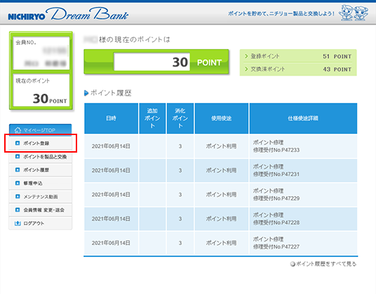Click the 日時 column header

[x=111, y=118]
